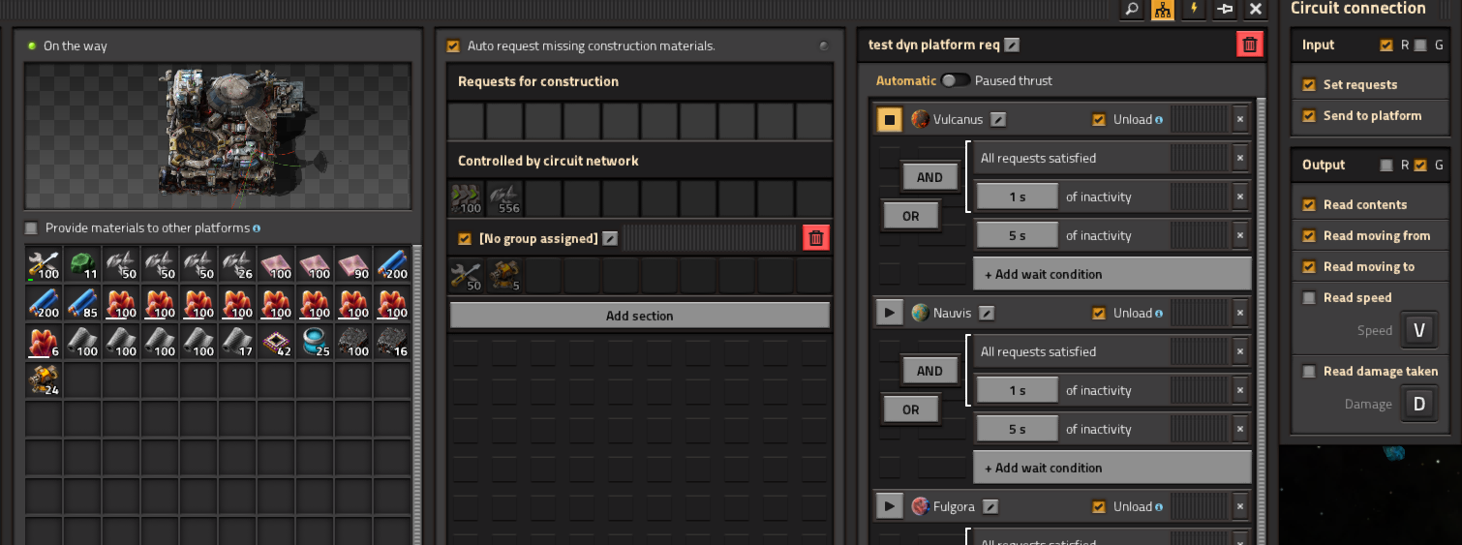
Task: Click the schedule panel vertical scrollbar
Action: pyautogui.click(x=1260, y=319)
